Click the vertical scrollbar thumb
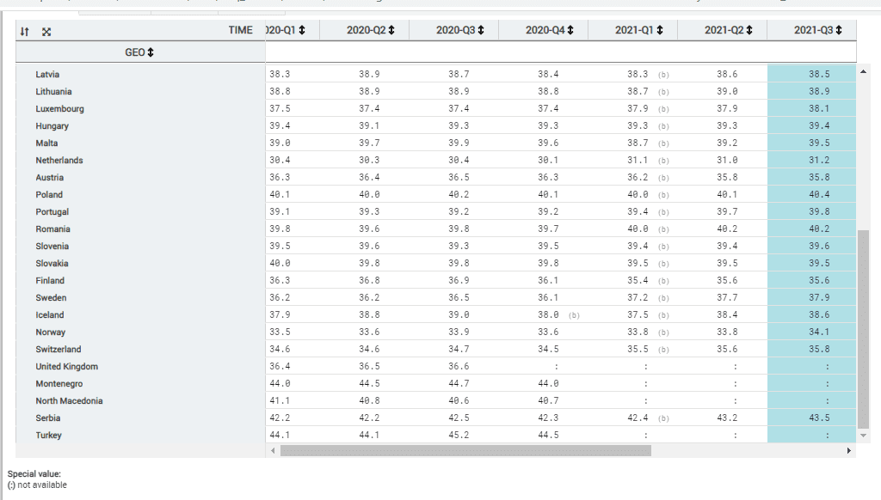This screenshot has width=881, height=500. pos(863,326)
